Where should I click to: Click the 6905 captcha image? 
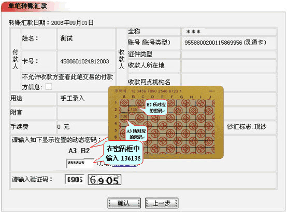(x=105, y=180)
